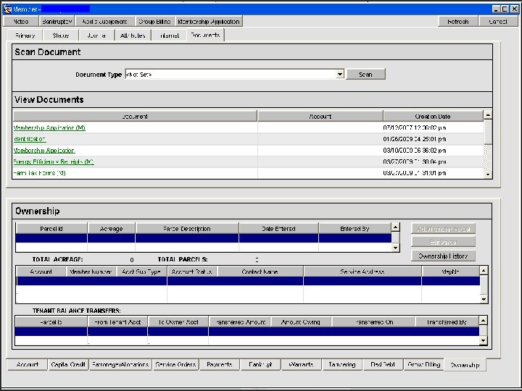Click the Acct Sub Type column header
The width and height of the screenshot is (522, 391).
point(141,272)
